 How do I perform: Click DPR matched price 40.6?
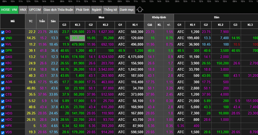coord(151,51)
